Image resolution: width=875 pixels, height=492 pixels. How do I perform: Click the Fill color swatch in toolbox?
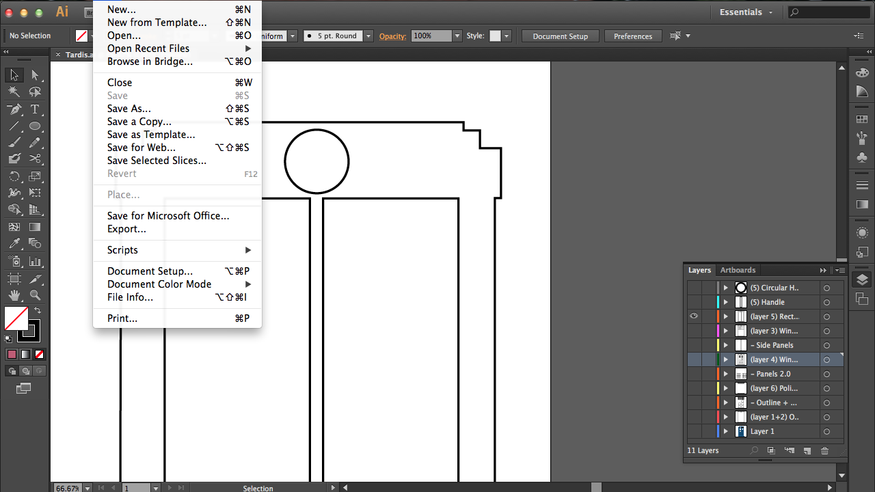pyautogui.click(x=16, y=318)
